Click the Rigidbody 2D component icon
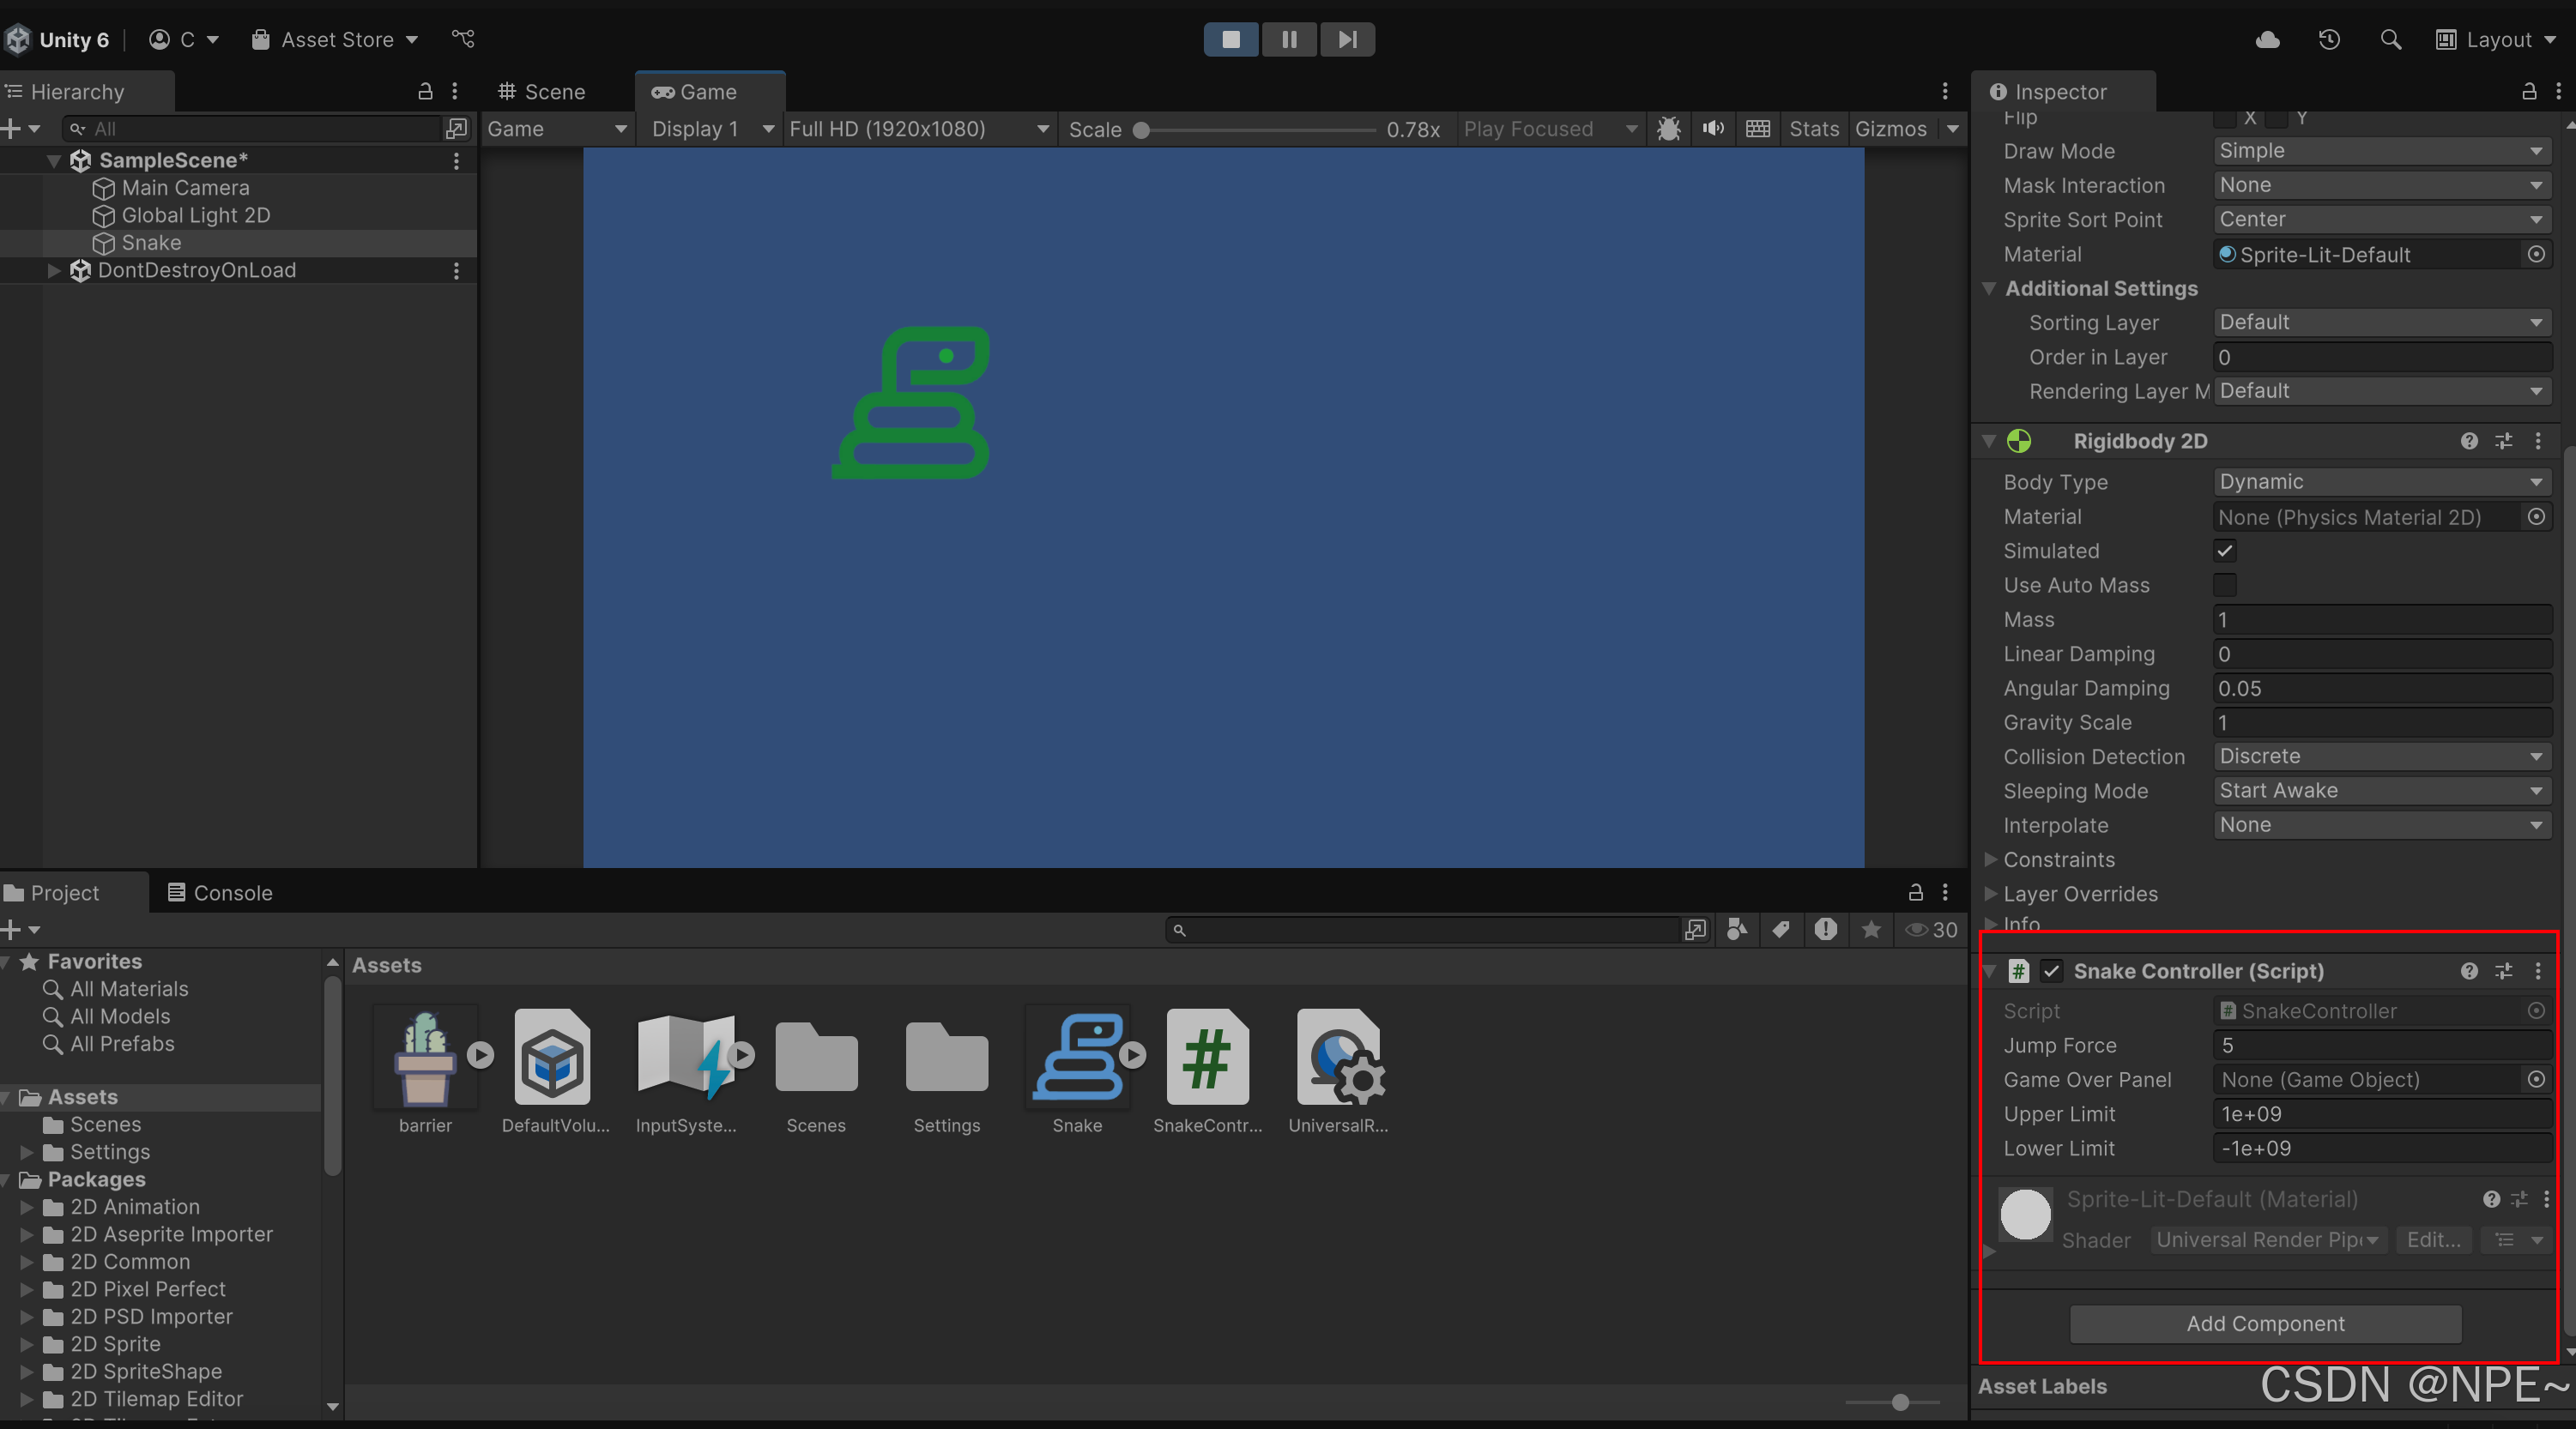This screenshot has height=1429, width=2576. tap(2018, 442)
